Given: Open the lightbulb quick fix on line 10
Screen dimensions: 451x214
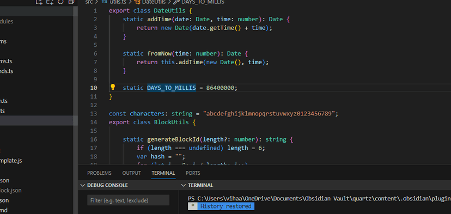Looking at the screenshot, I should pyautogui.click(x=113, y=87).
